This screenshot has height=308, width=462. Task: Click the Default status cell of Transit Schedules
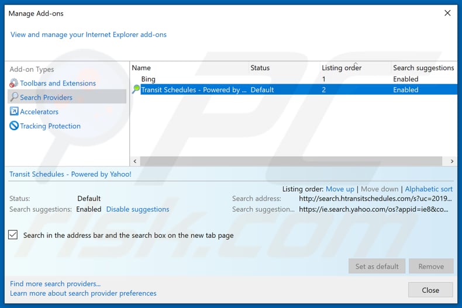tap(262, 90)
